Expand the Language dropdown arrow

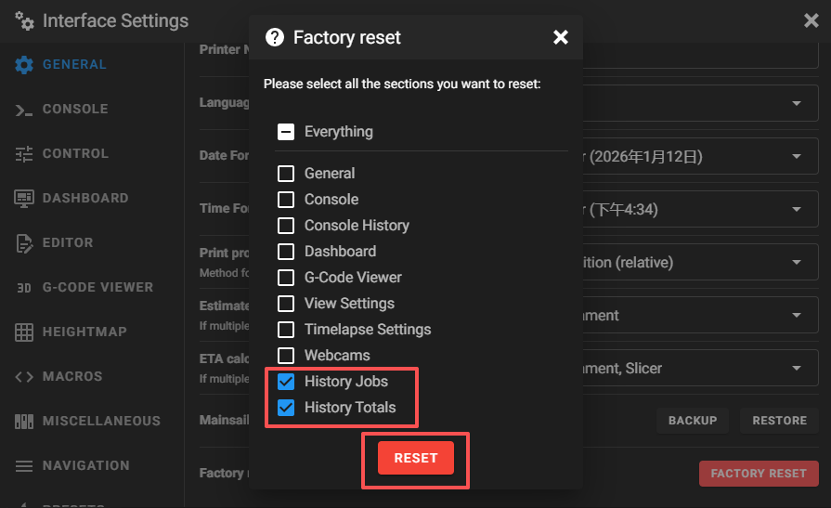tap(797, 103)
